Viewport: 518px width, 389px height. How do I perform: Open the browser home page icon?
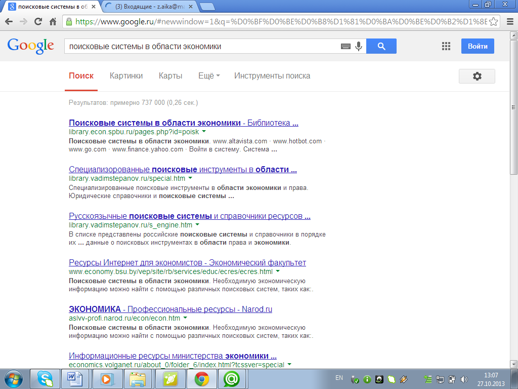53,22
